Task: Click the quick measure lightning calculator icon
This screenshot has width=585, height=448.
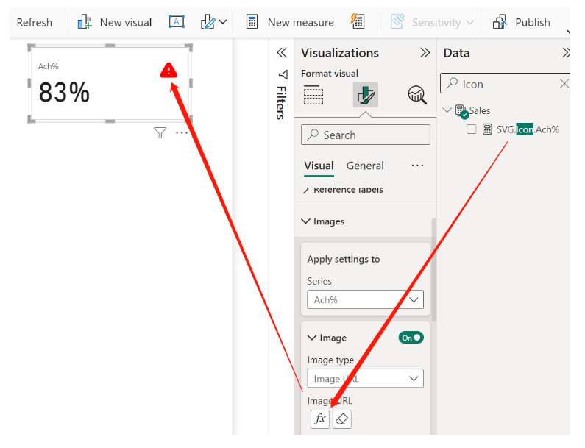Action: click(358, 21)
